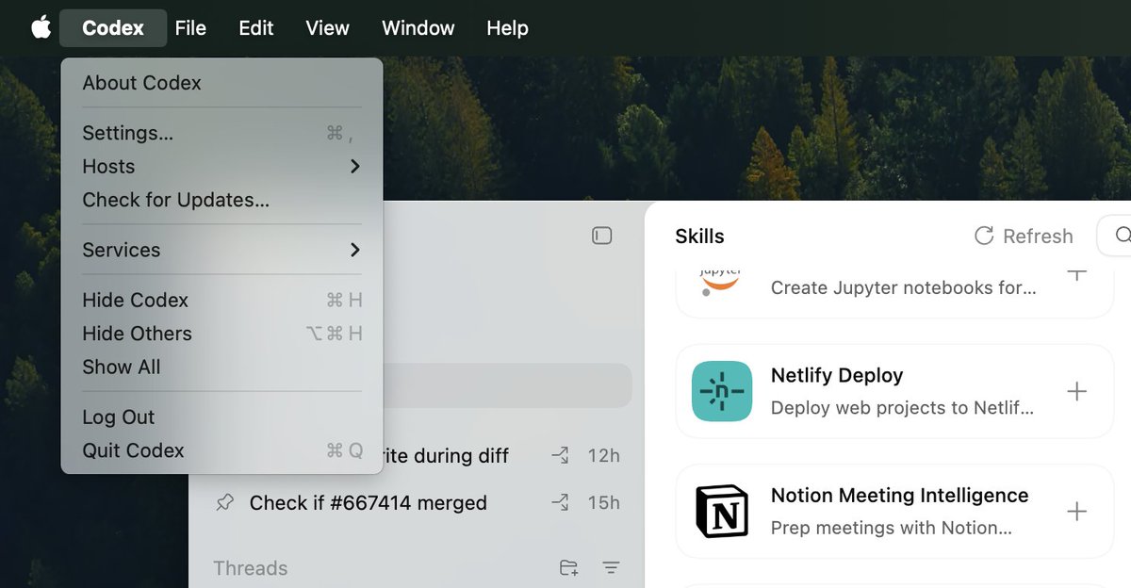Click the 'Create Jupyter notebooks for…' description
1131x588 pixels.
(x=903, y=288)
